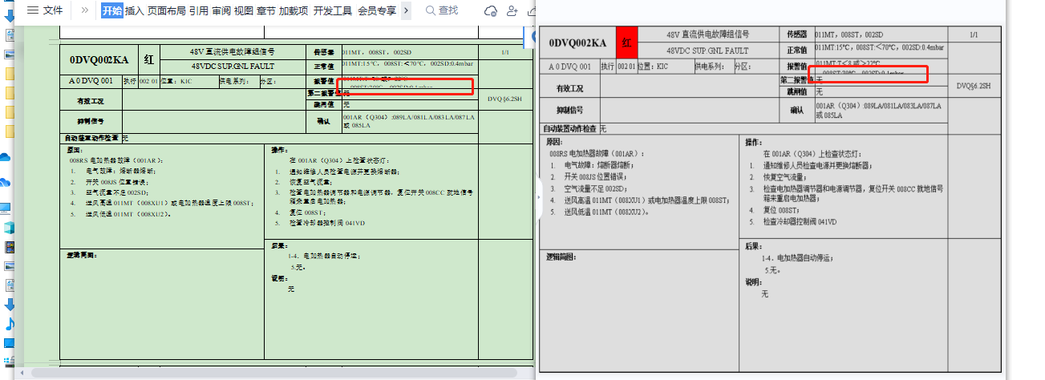The height and width of the screenshot is (380, 1045).
Task: Open the 页面布局 tab
Action: tap(166, 10)
